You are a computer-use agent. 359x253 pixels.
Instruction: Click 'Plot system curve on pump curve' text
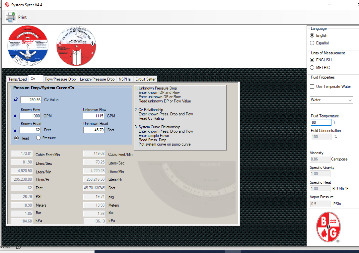(165, 144)
